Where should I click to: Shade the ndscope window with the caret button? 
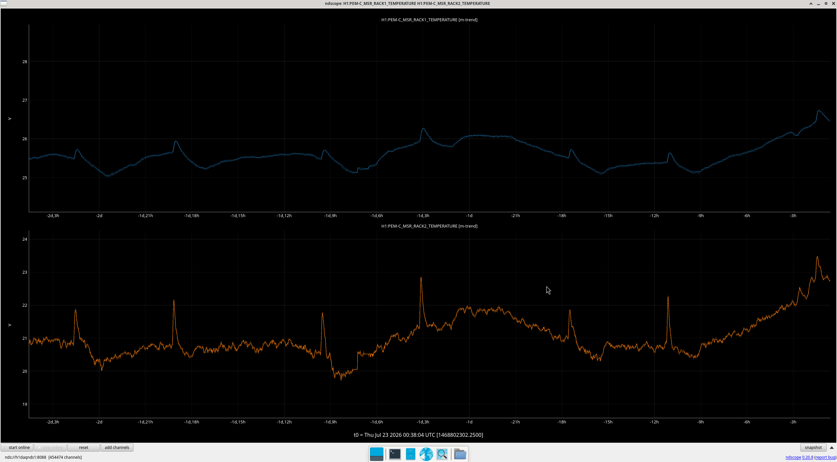pyautogui.click(x=811, y=4)
